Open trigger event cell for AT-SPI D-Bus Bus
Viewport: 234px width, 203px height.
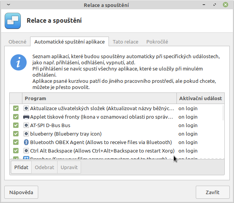point(188,125)
